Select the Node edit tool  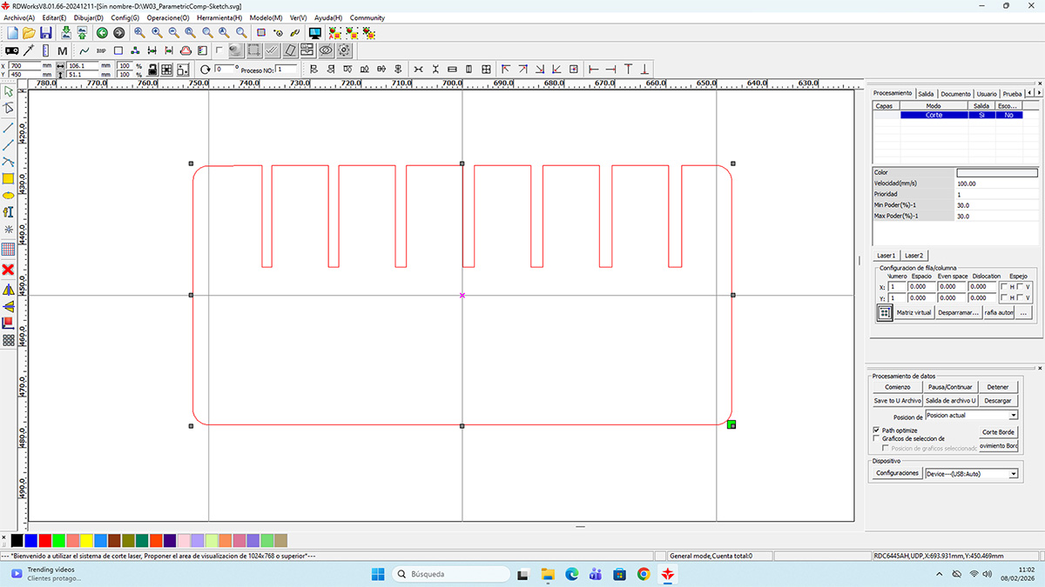click(x=9, y=108)
